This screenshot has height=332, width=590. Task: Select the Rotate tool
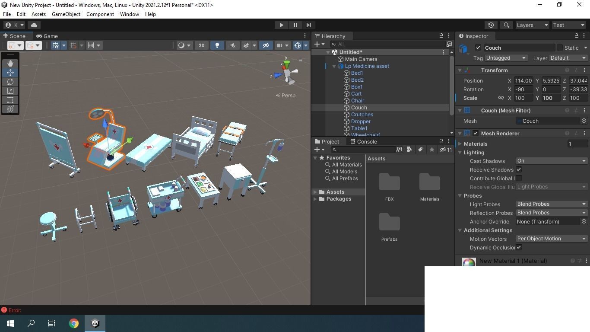click(x=10, y=82)
